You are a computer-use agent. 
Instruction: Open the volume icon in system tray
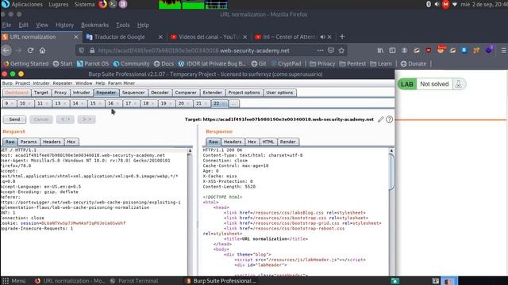pyautogui.click(x=437, y=4)
